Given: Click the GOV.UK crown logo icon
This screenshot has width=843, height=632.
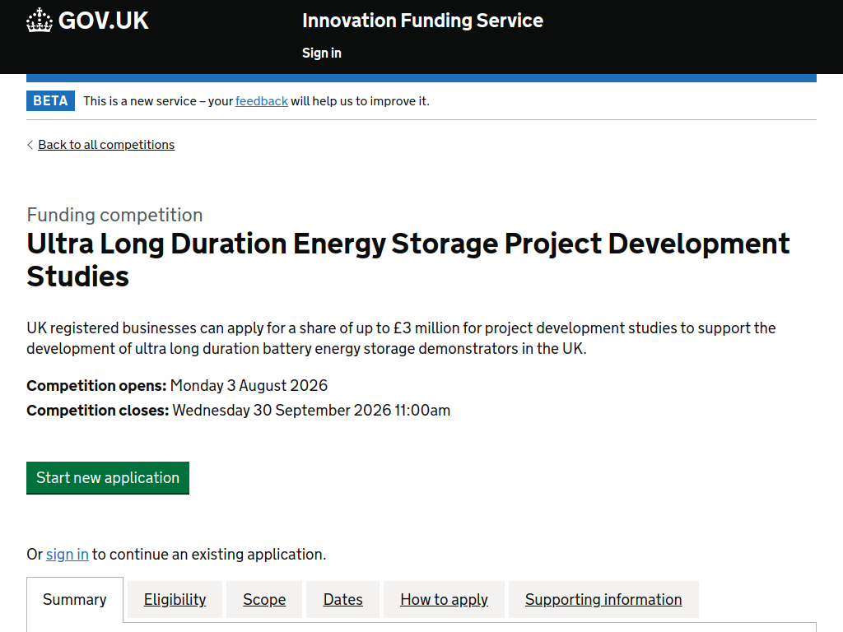Looking at the screenshot, I should [40, 21].
